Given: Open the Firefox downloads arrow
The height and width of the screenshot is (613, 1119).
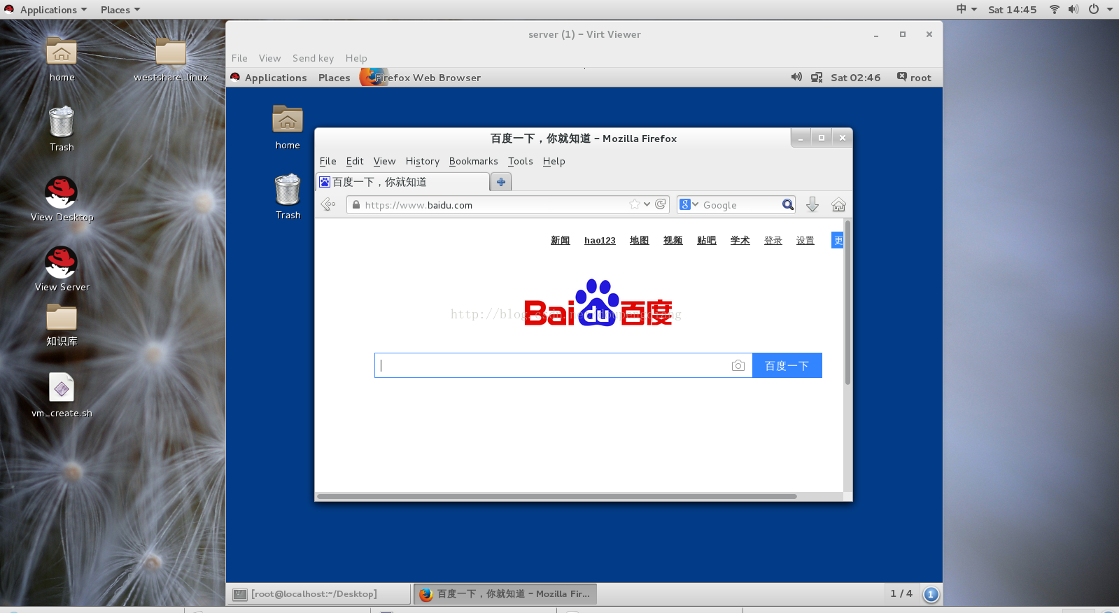Looking at the screenshot, I should tap(812, 204).
